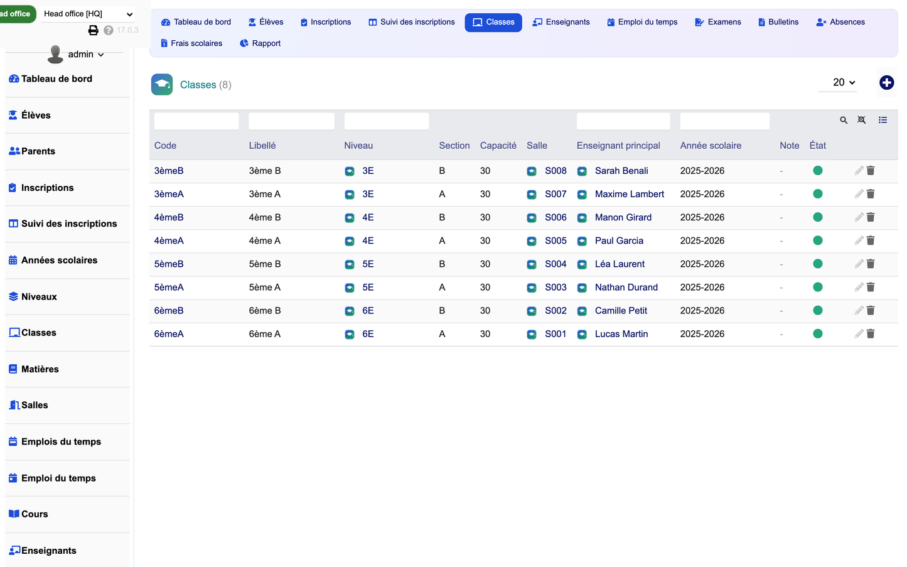Sort by the Capacité column header
Screen dimensions: 907x567
tap(498, 146)
